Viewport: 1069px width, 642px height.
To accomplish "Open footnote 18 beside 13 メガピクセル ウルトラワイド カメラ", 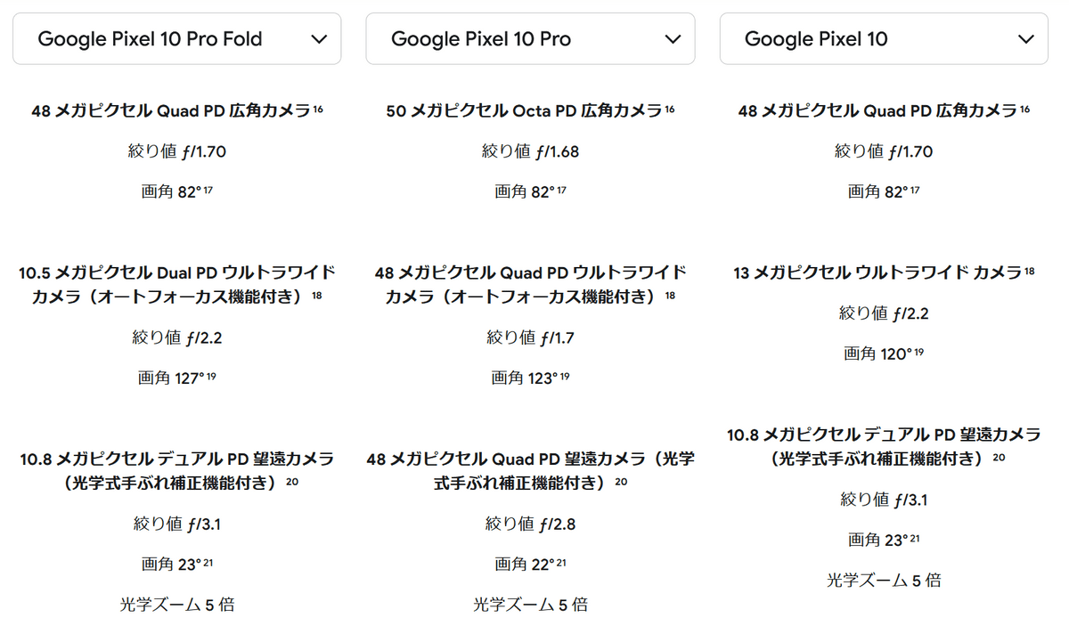I will pyautogui.click(x=1029, y=271).
